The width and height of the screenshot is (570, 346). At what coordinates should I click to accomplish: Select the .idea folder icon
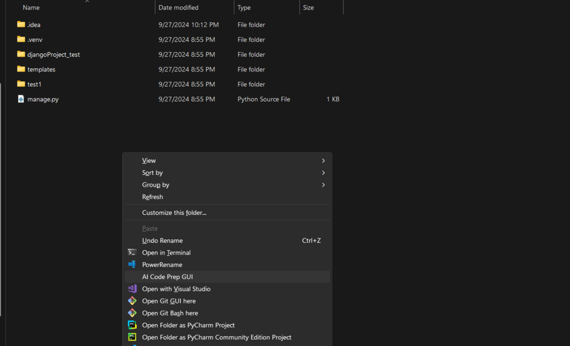tap(21, 24)
